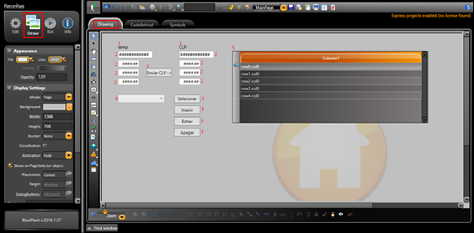474x233 pixels.
Task: Open the MainPage display selector dropdown
Action: [284, 7]
